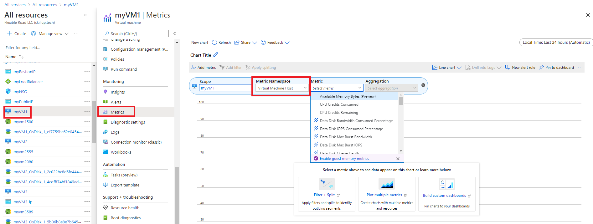Open the Select metric combo box
Image resolution: width=593 pixels, height=224 pixels.
pyautogui.click(x=337, y=88)
